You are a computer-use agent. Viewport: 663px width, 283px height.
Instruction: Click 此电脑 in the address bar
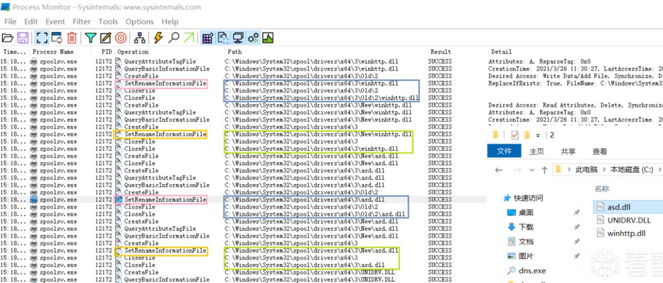coord(586,169)
